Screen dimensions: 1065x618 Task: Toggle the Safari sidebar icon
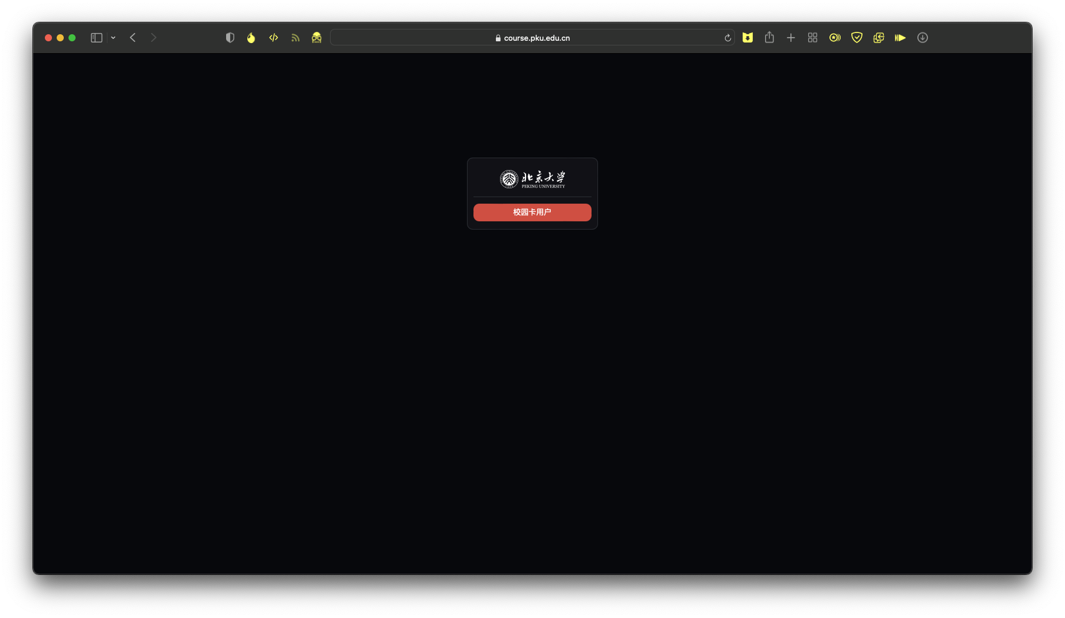click(96, 38)
